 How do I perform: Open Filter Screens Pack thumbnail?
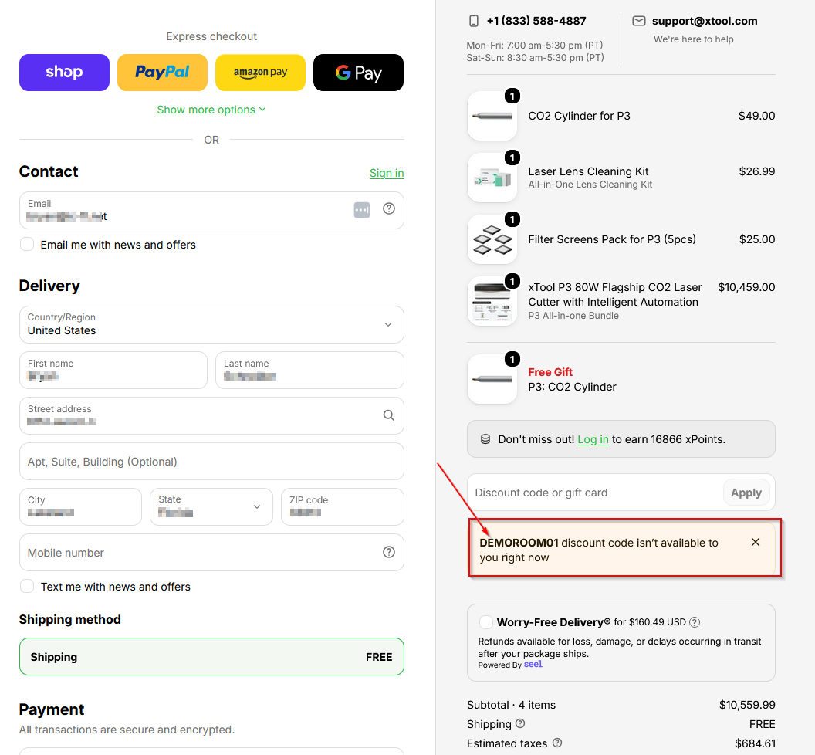492,239
